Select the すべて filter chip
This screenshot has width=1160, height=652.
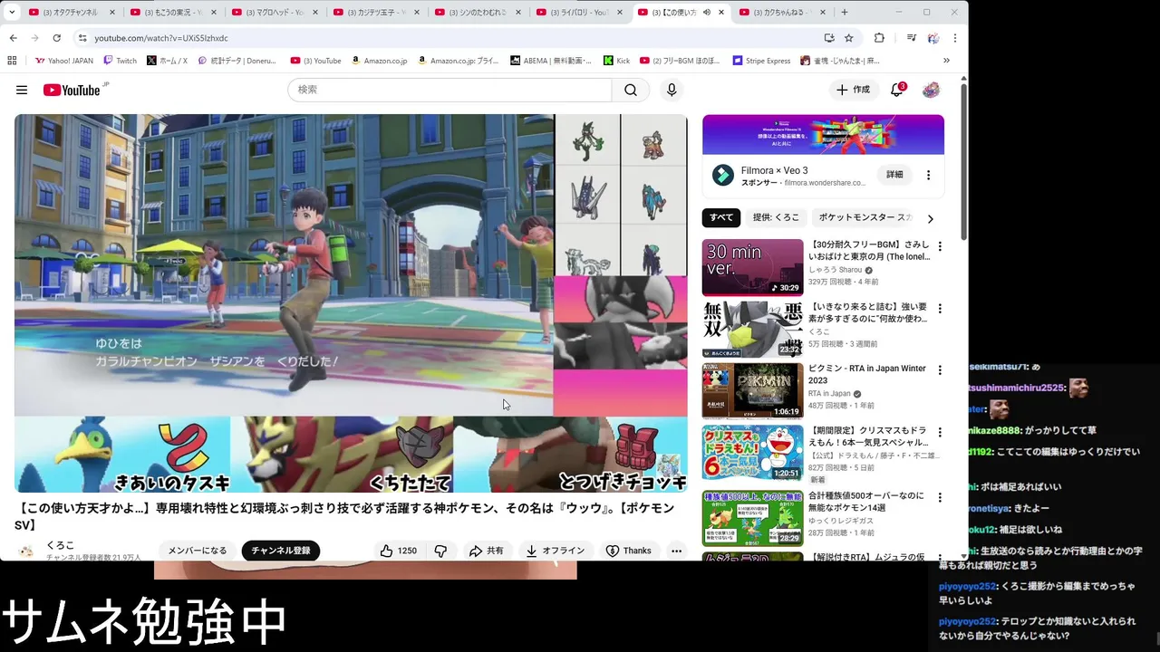pyautogui.click(x=721, y=217)
